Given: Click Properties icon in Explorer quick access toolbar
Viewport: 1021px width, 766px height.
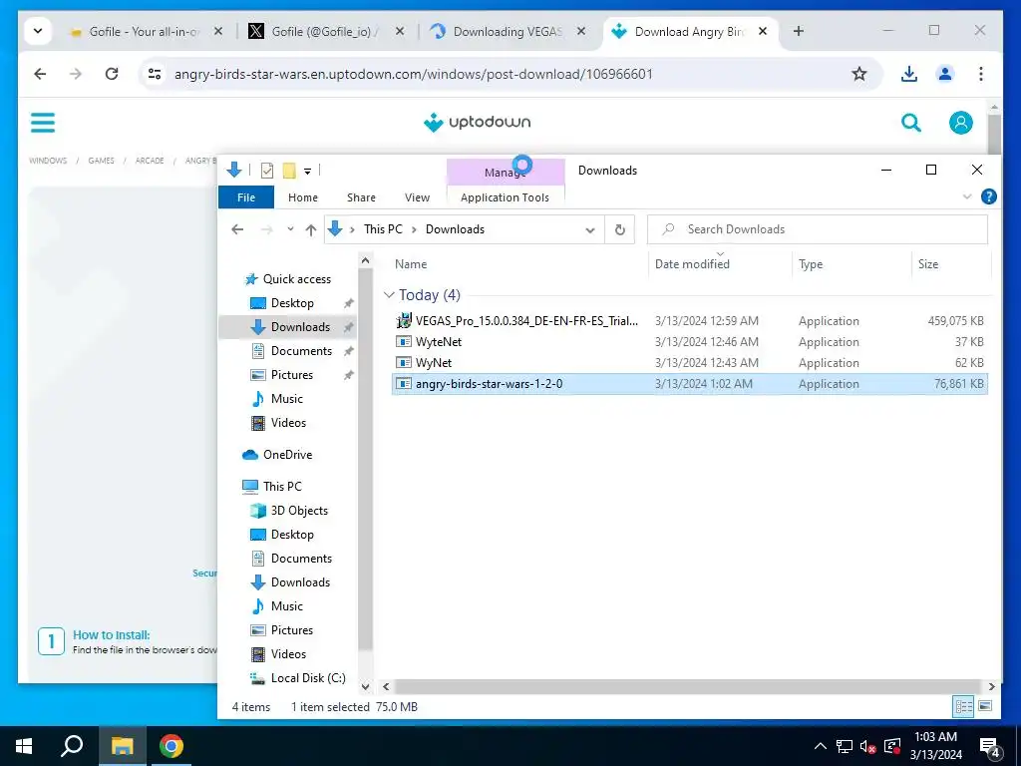Looking at the screenshot, I should [x=267, y=171].
